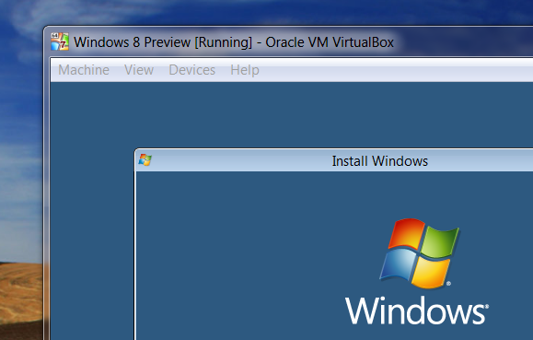Open the Help menu
The width and height of the screenshot is (533, 340).
pyautogui.click(x=245, y=70)
